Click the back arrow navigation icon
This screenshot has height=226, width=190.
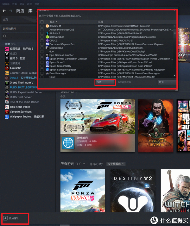click(x=4, y=11)
